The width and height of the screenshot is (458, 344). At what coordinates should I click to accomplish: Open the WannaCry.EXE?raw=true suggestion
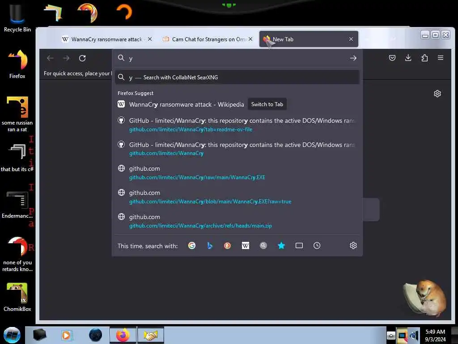[237, 197]
